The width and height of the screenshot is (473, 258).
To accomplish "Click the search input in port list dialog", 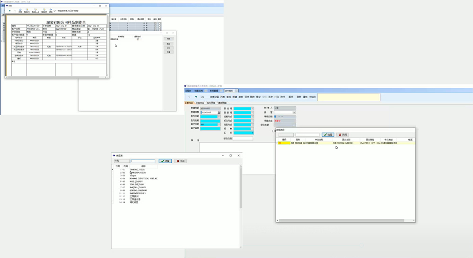I will coord(143,161).
